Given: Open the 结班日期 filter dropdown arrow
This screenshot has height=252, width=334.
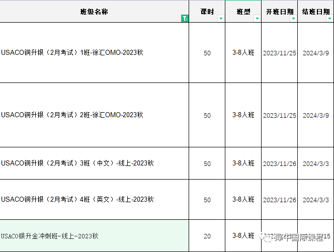Looking at the screenshot, I should [x=329, y=19].
